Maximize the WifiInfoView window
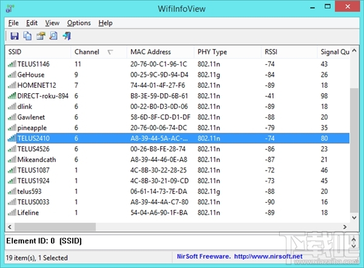Image resolution: width=364 pixels, height=268 pixels. coord(328,7)
